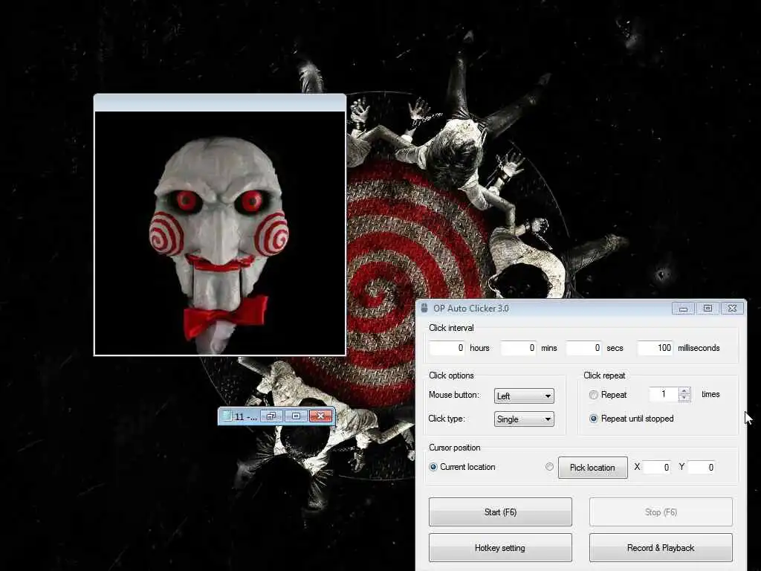Open the Click type dropdown
Viewport: 761px width, 571px height.
pos(524,419)
